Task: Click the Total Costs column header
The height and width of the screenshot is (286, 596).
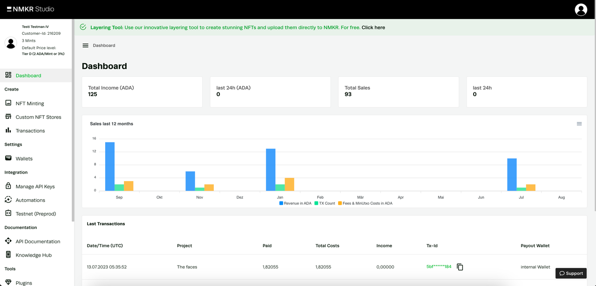Action: pyautogui.click(x=327, y=246)
